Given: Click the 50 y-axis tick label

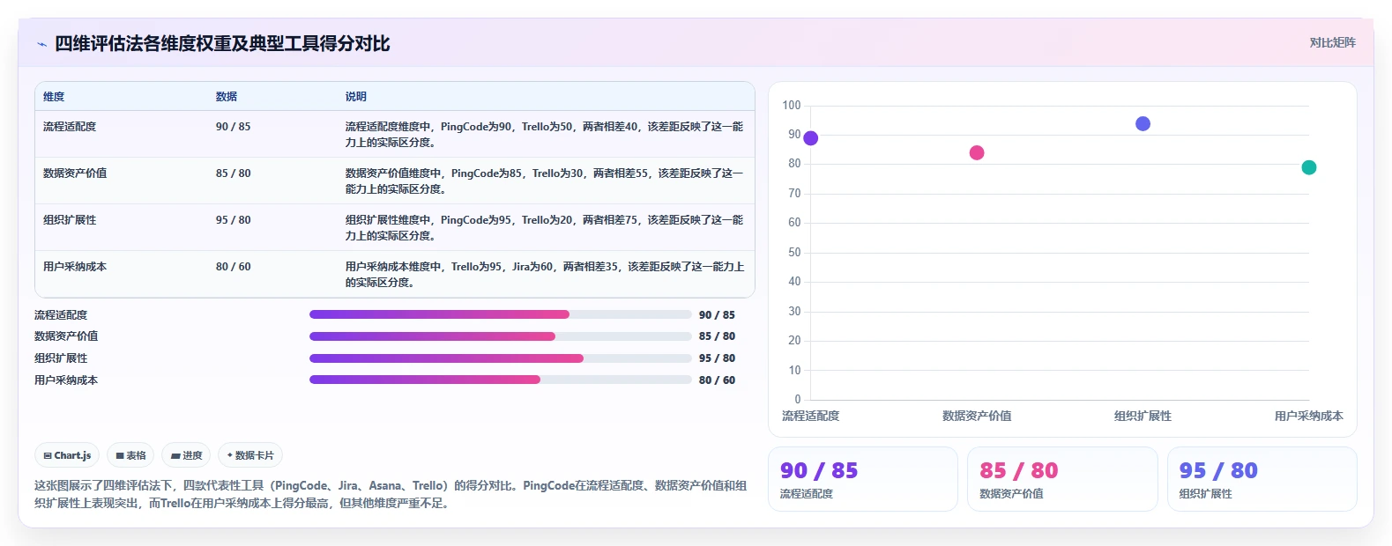Looking at the screenshot, I should coord(794,253).
